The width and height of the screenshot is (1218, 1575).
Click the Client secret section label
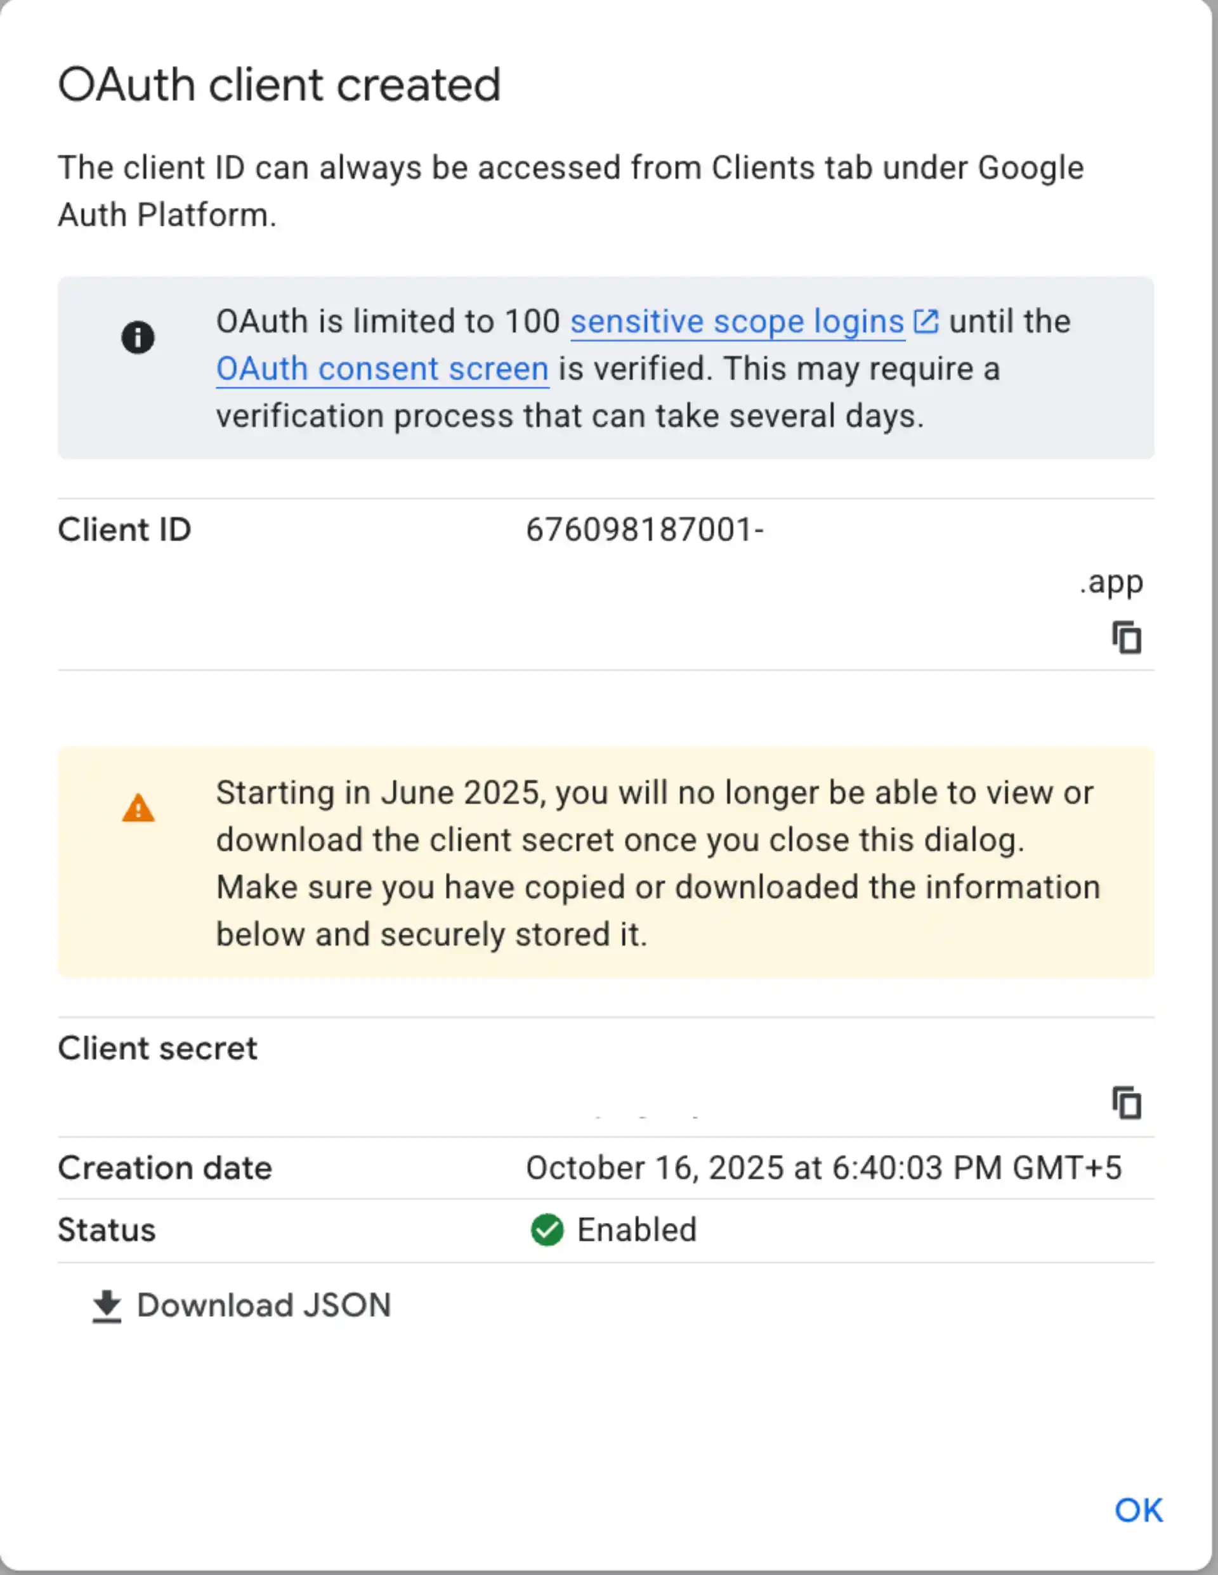pos(157,1047)
